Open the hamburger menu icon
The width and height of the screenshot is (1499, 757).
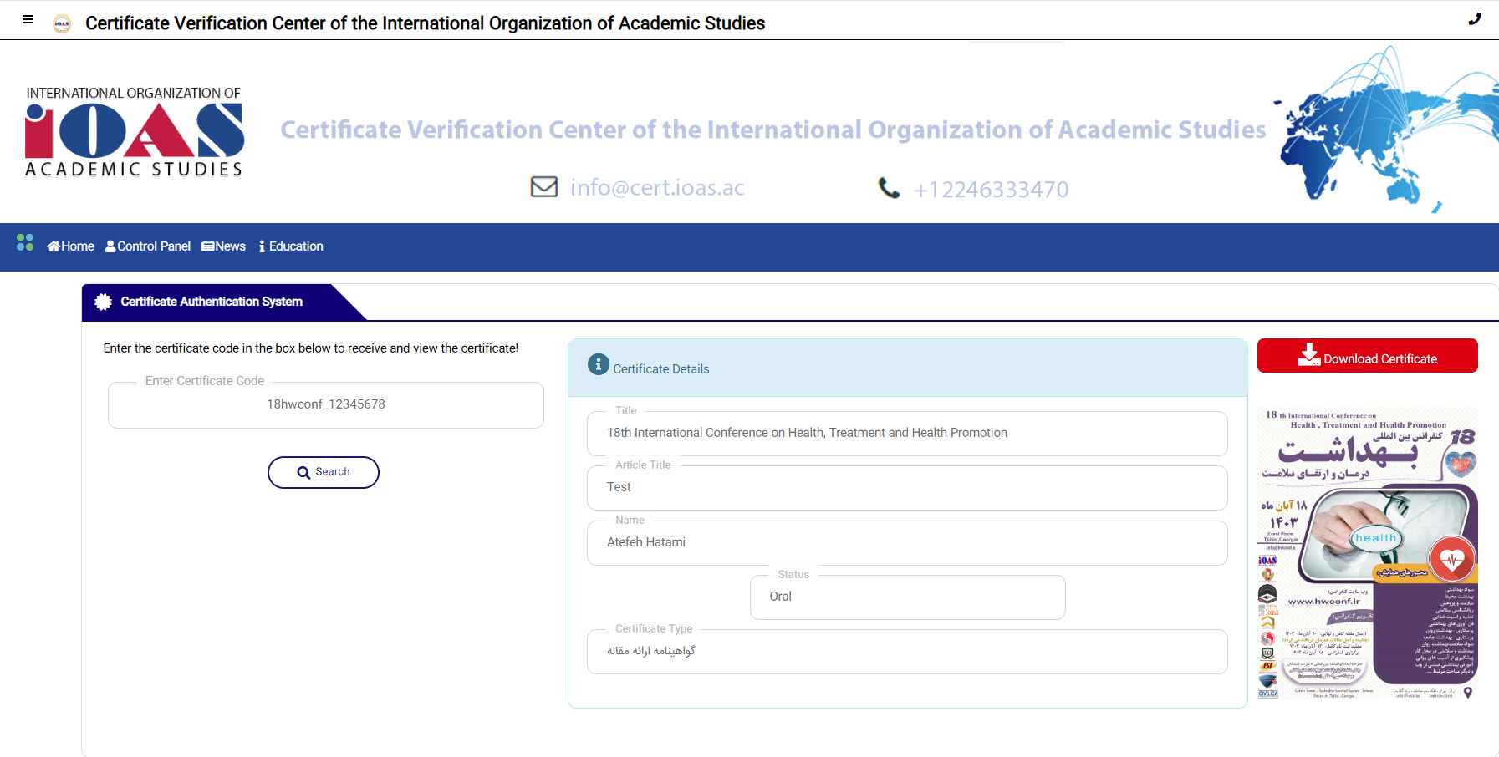[28, 19]
